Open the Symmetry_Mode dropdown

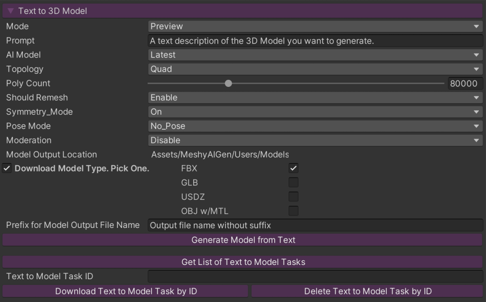point(315,112)
